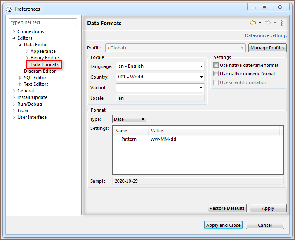Click the forward navigation arrow icon

coord(267,23)
